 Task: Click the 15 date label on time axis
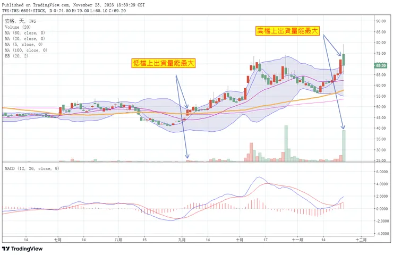coord(144,240)
